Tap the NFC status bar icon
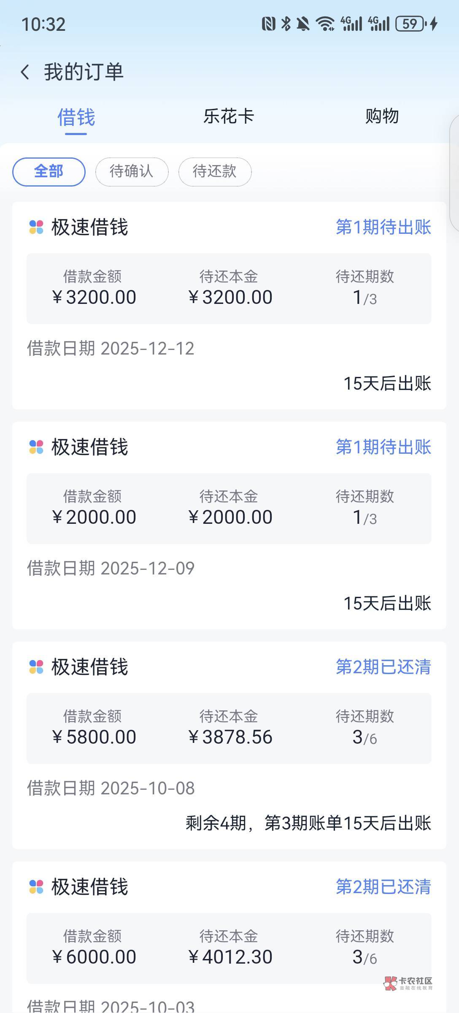459x1013 pixels. 268,24
